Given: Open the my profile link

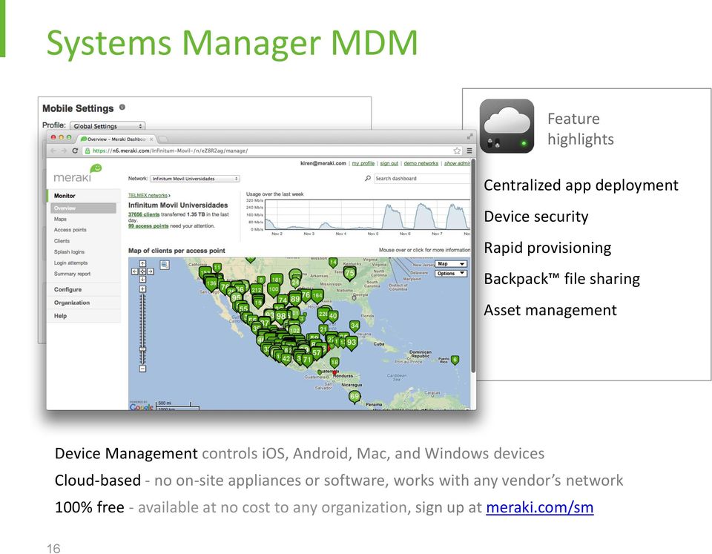Looking at the screenshot, I should pyautogui.click(x=363, y=163).
